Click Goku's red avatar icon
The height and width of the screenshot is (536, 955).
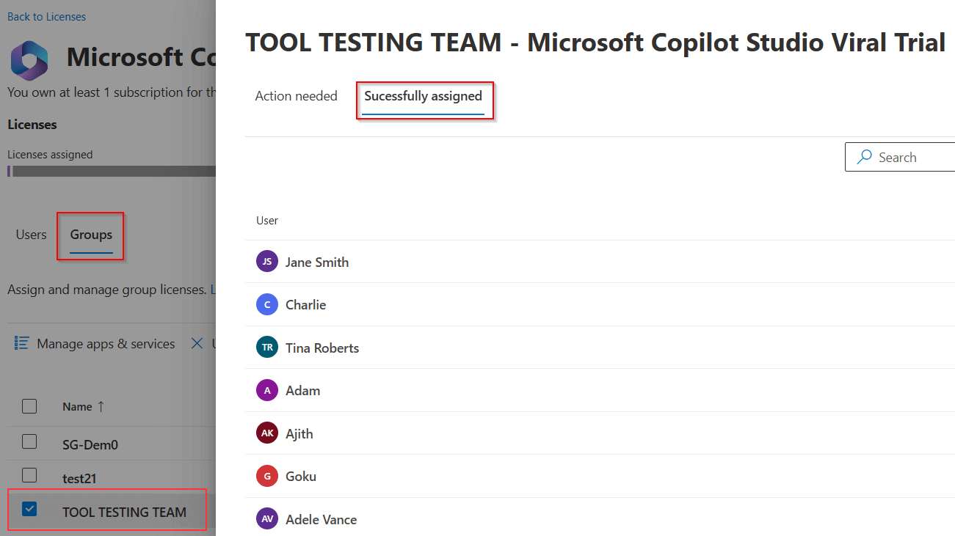(x=266, y=476)
